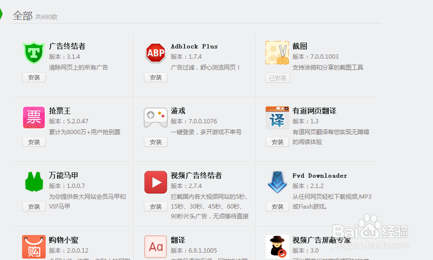This screenshot has width=433, height=260.
Task: Open the 抢票王 title link
Action: [60, 111]
